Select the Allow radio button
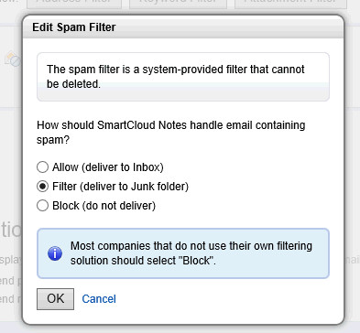360x333 pixels. tap(42, 167)
